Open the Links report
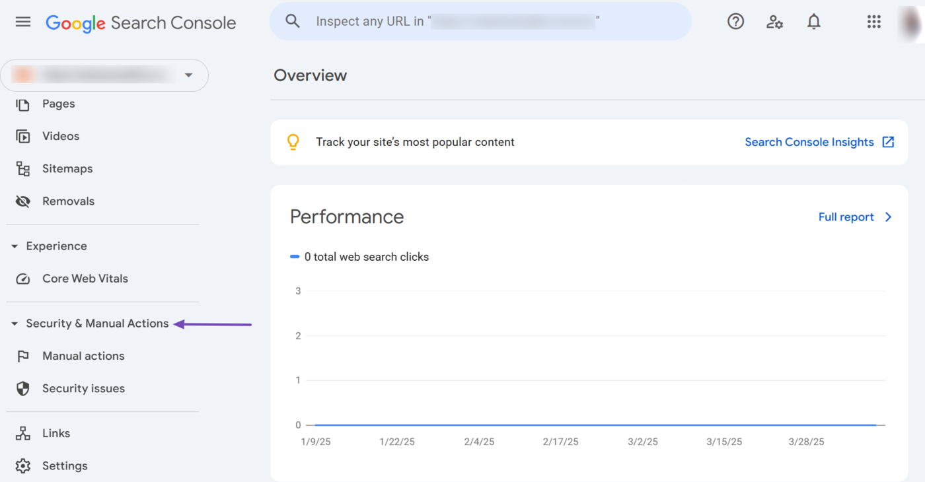Screen dimensions: 925x482 tap(56, 433)
